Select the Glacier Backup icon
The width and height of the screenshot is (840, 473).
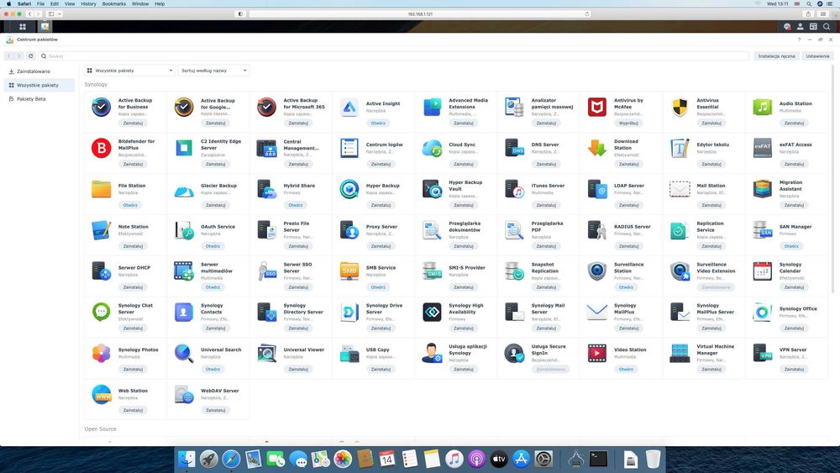click(x=184, y=189)
